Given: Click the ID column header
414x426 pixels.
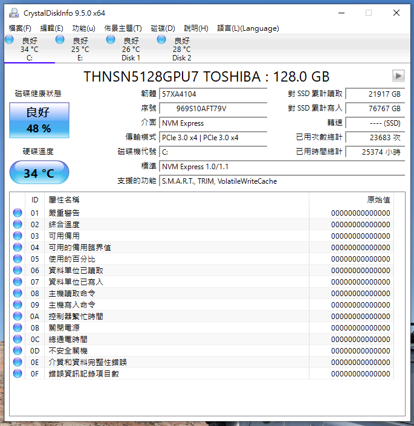Looking at the screenshot, I should (x=35, y=200).
